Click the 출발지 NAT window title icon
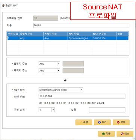This screenshot has width=136, height=140. tap(3, 6)
